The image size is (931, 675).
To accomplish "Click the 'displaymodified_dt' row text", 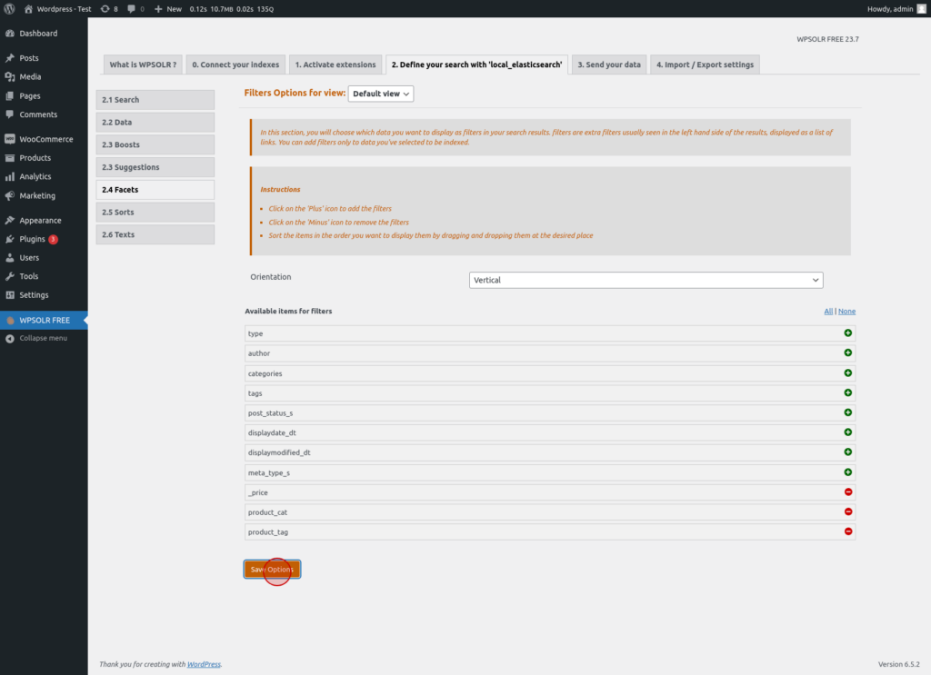I will pos(279,452).
